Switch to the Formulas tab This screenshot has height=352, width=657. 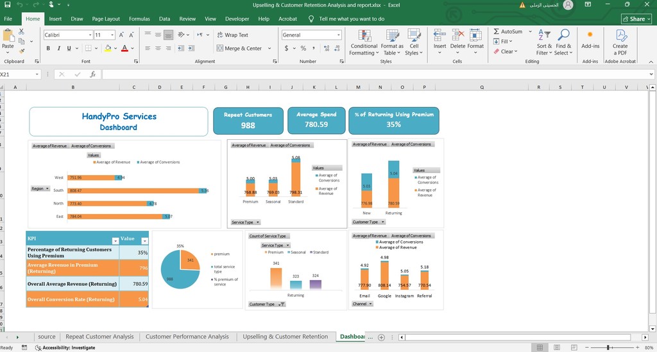[x=139, y=19]
